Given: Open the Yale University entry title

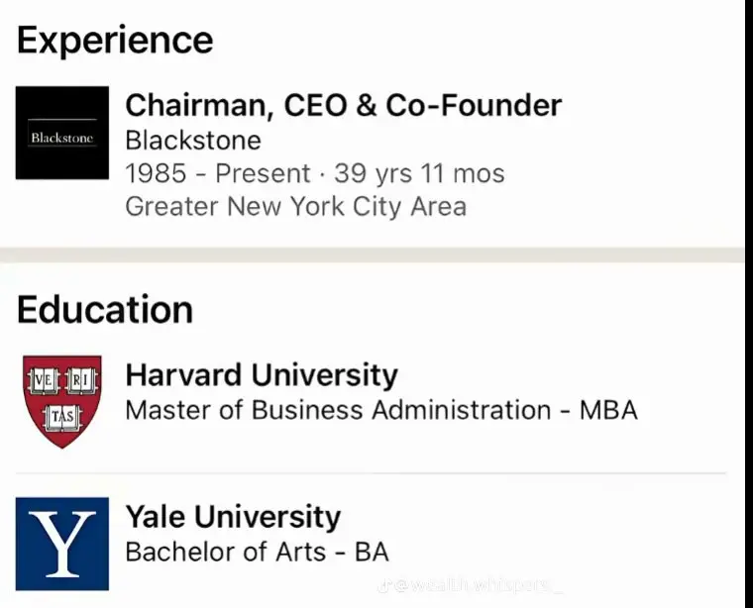Looking at the screenshot, I should (232, 516).
